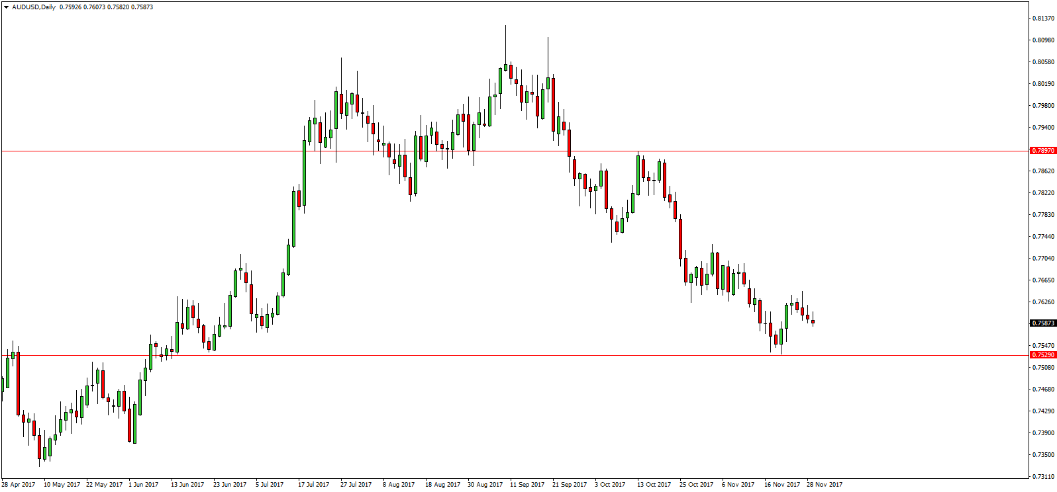Click the 21 Sep 2017 date label

coord(570,485)
